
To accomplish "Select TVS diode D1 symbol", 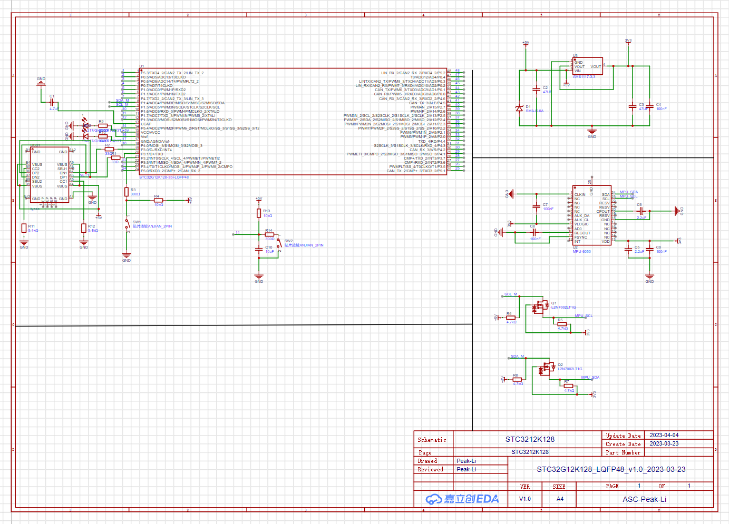I will [519, 108].
